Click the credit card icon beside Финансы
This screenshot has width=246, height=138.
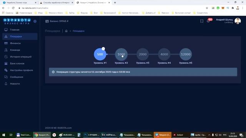point(6,43)
